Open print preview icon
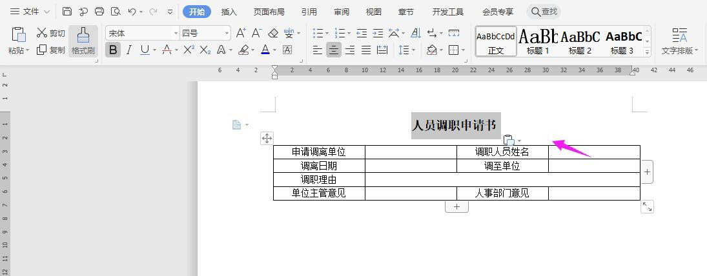 [x=116, y=12]
